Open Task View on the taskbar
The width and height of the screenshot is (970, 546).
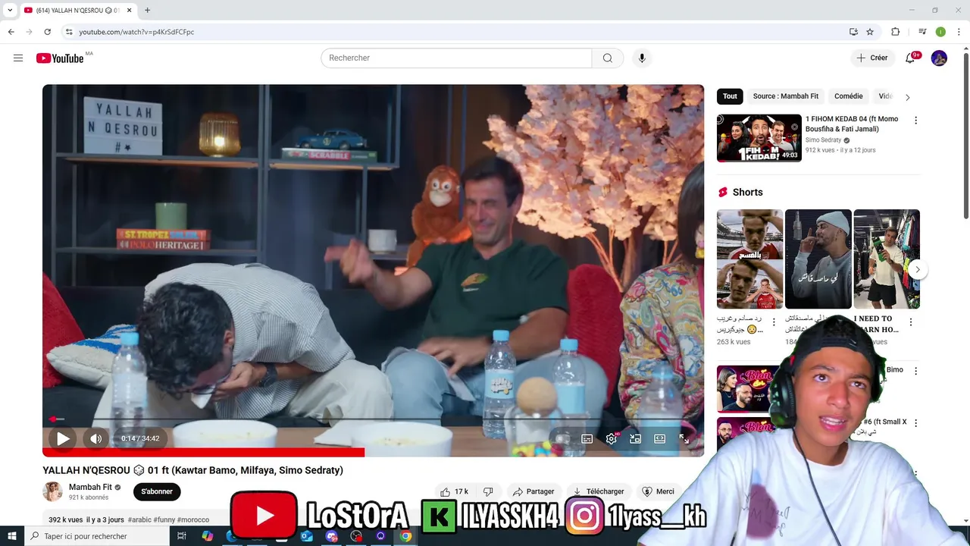pos(182,536)
